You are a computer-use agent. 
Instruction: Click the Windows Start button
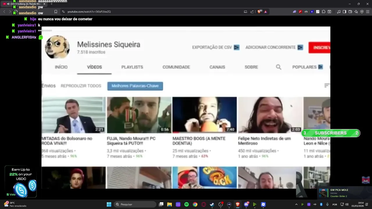(109, 204)
